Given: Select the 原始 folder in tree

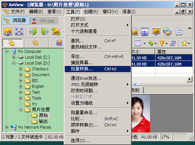Looking at the screenshot, I should point(43,115).
